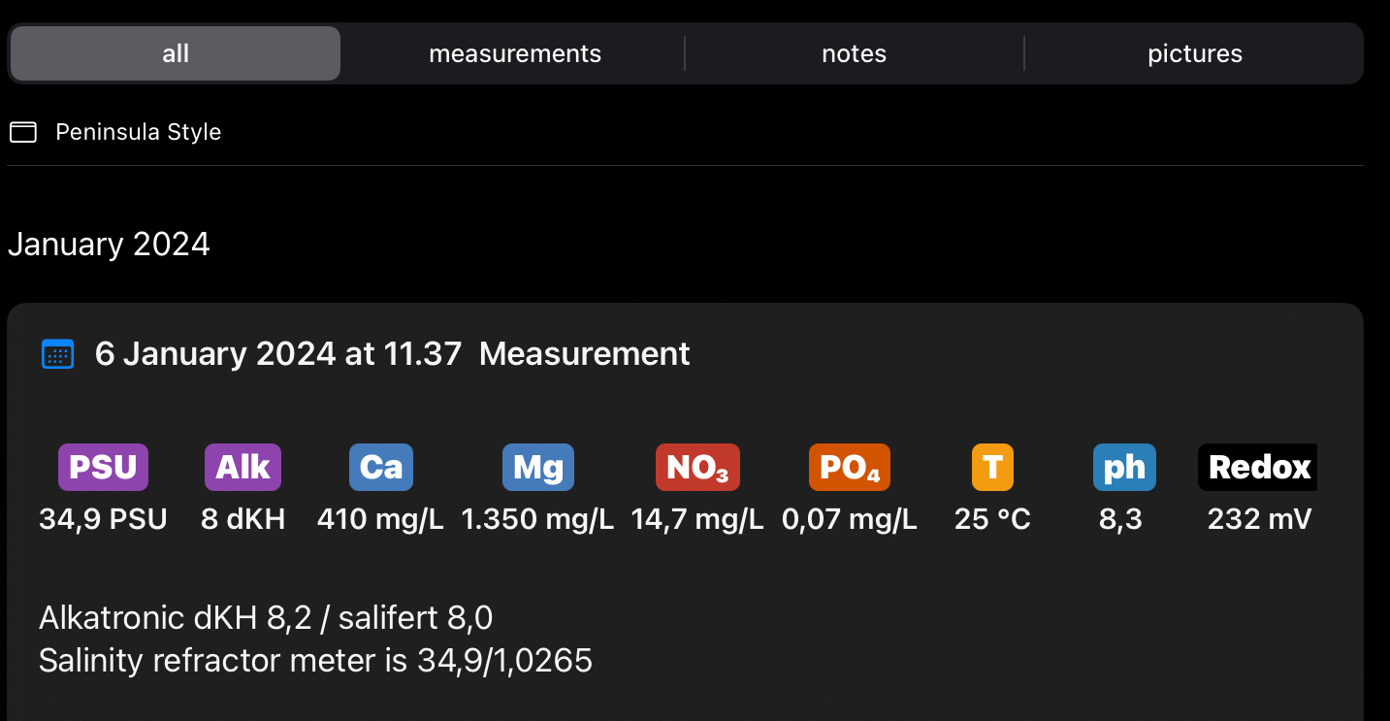Click the 34,9 PSU salinity value
The height and width of the screenshot is (721, 1390).
[103, 519]
